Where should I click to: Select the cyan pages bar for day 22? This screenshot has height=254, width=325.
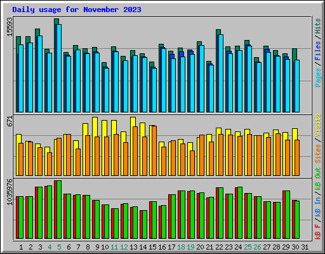(221, 73)
